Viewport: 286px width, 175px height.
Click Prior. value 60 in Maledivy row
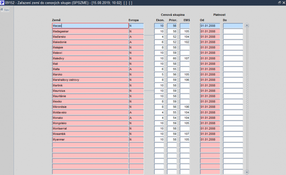coord(172,58)
